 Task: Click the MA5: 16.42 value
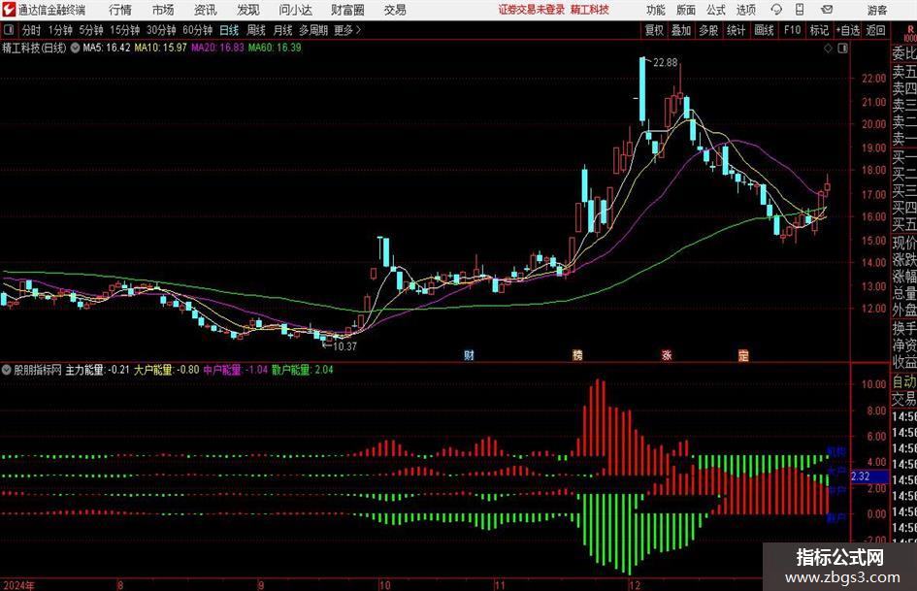[107, 48]
